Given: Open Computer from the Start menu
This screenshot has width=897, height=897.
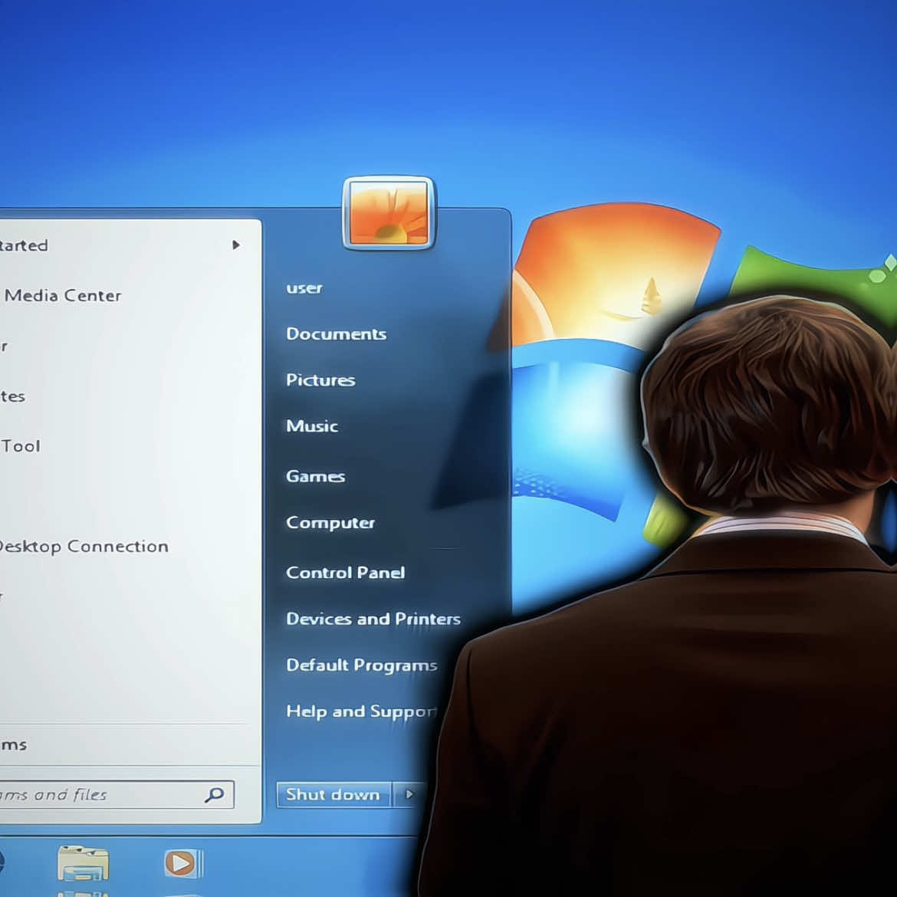Looking at the screenshot, I should (330, 523).
